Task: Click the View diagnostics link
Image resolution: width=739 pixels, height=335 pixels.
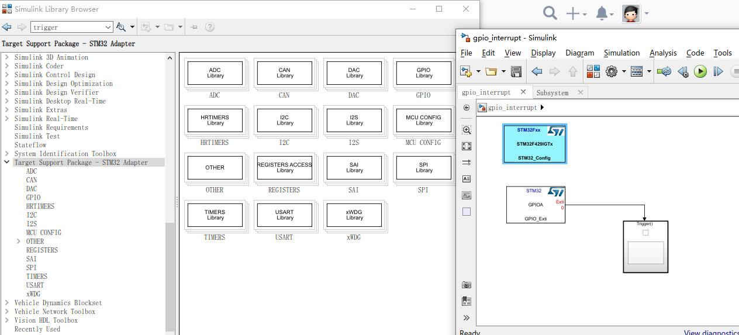Action: [x=711, y=333]
